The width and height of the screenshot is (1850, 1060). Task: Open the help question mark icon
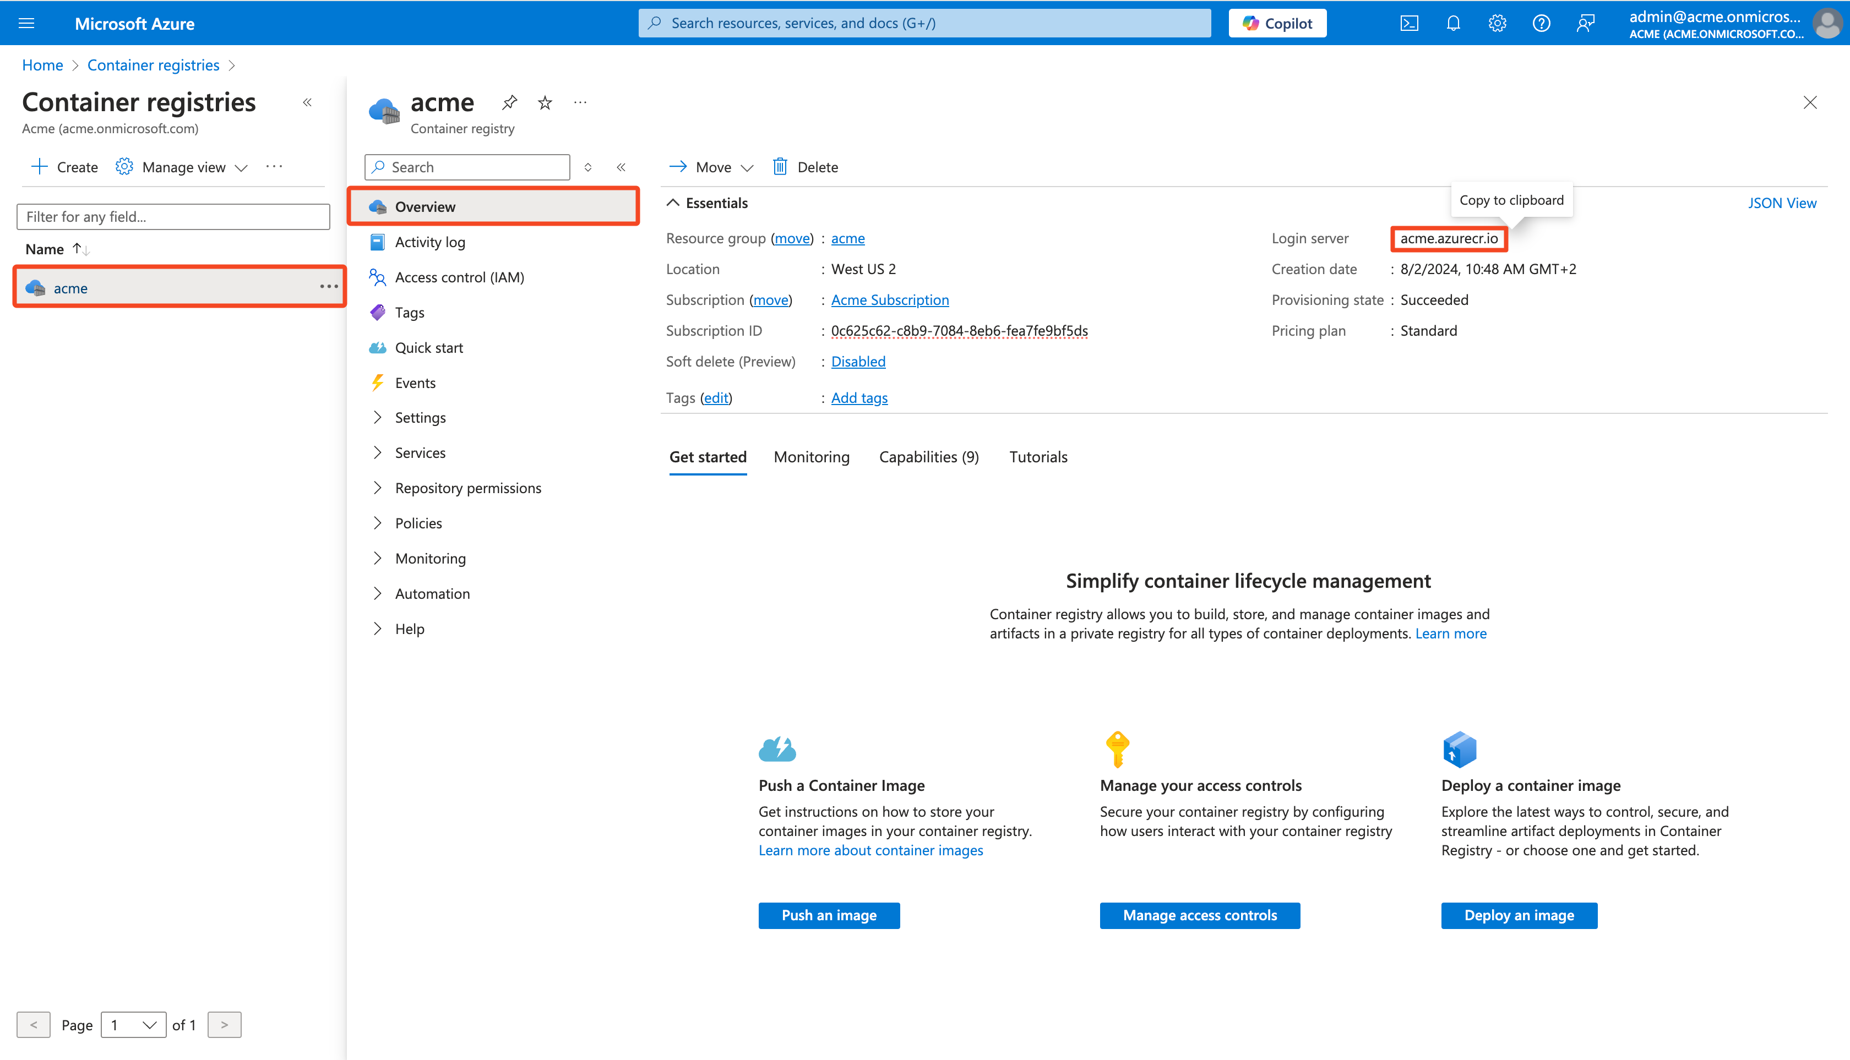click(1541, 23)
